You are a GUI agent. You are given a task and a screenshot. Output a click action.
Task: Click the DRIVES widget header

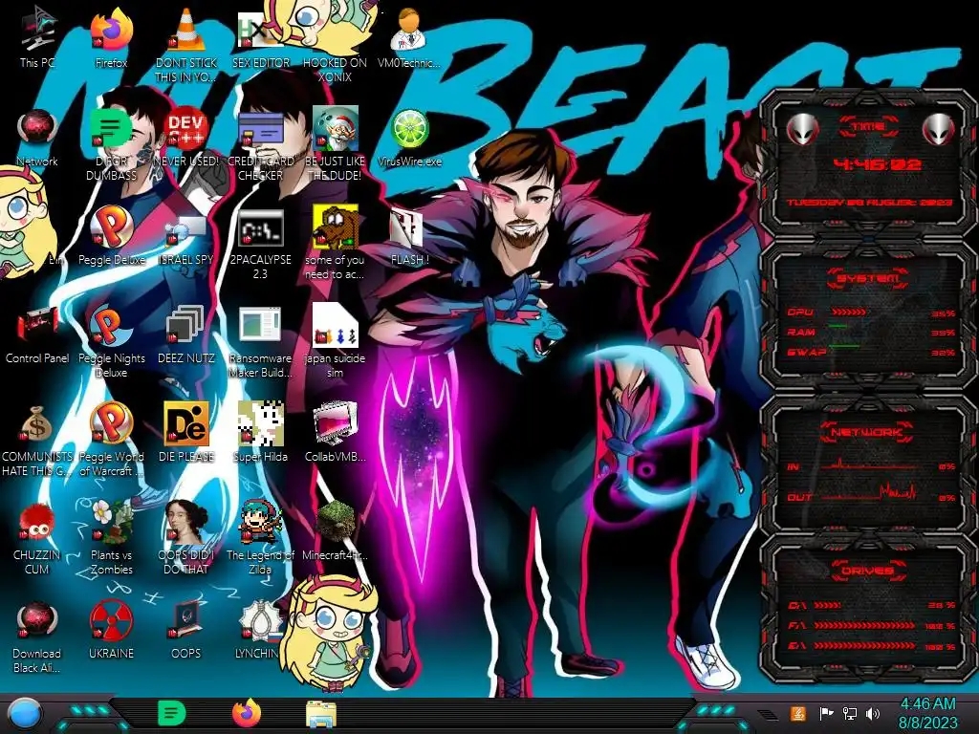coord(867,571)
